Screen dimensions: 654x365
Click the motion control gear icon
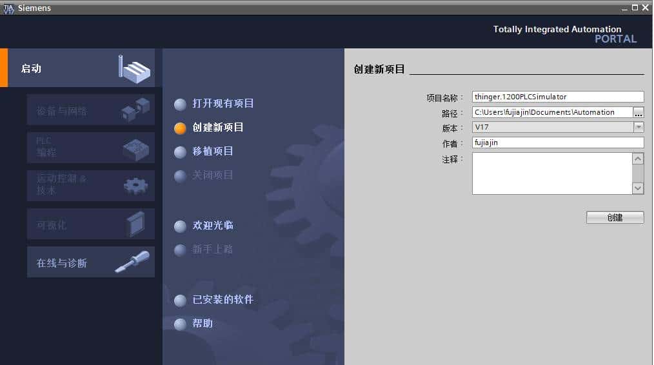click(136, 186)
